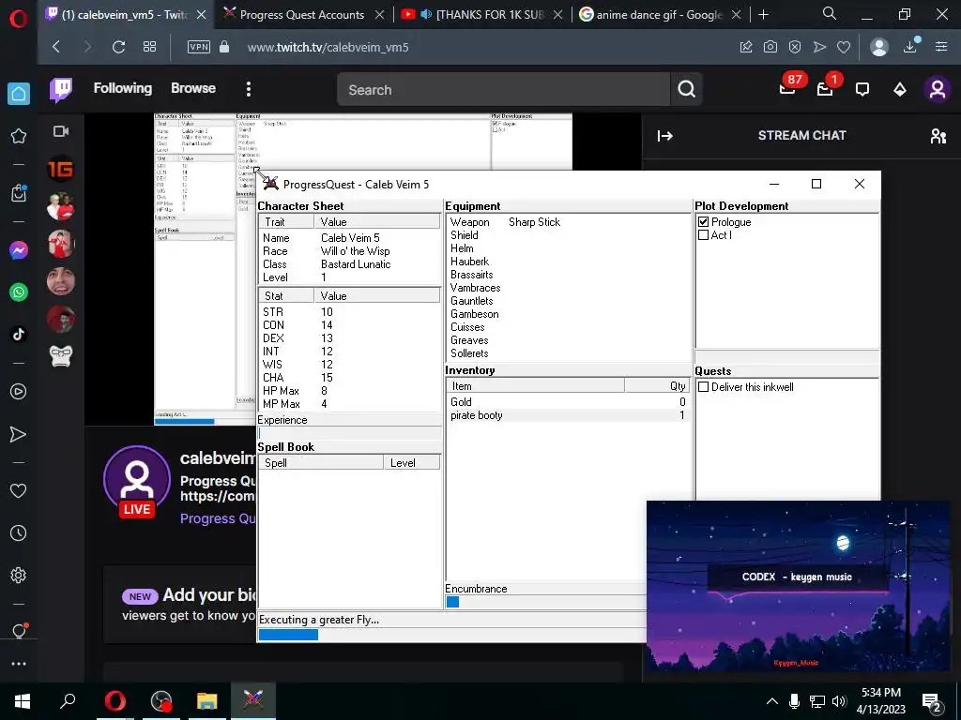Go back with the browser back arrow
Viewport: 961px width, 720px height.
pos(56,47)
